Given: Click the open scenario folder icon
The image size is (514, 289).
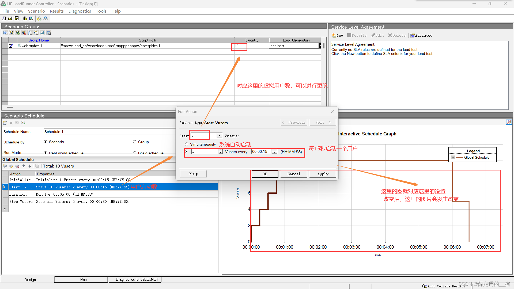Looking at the screenshot, I should [x=10, y=18].
